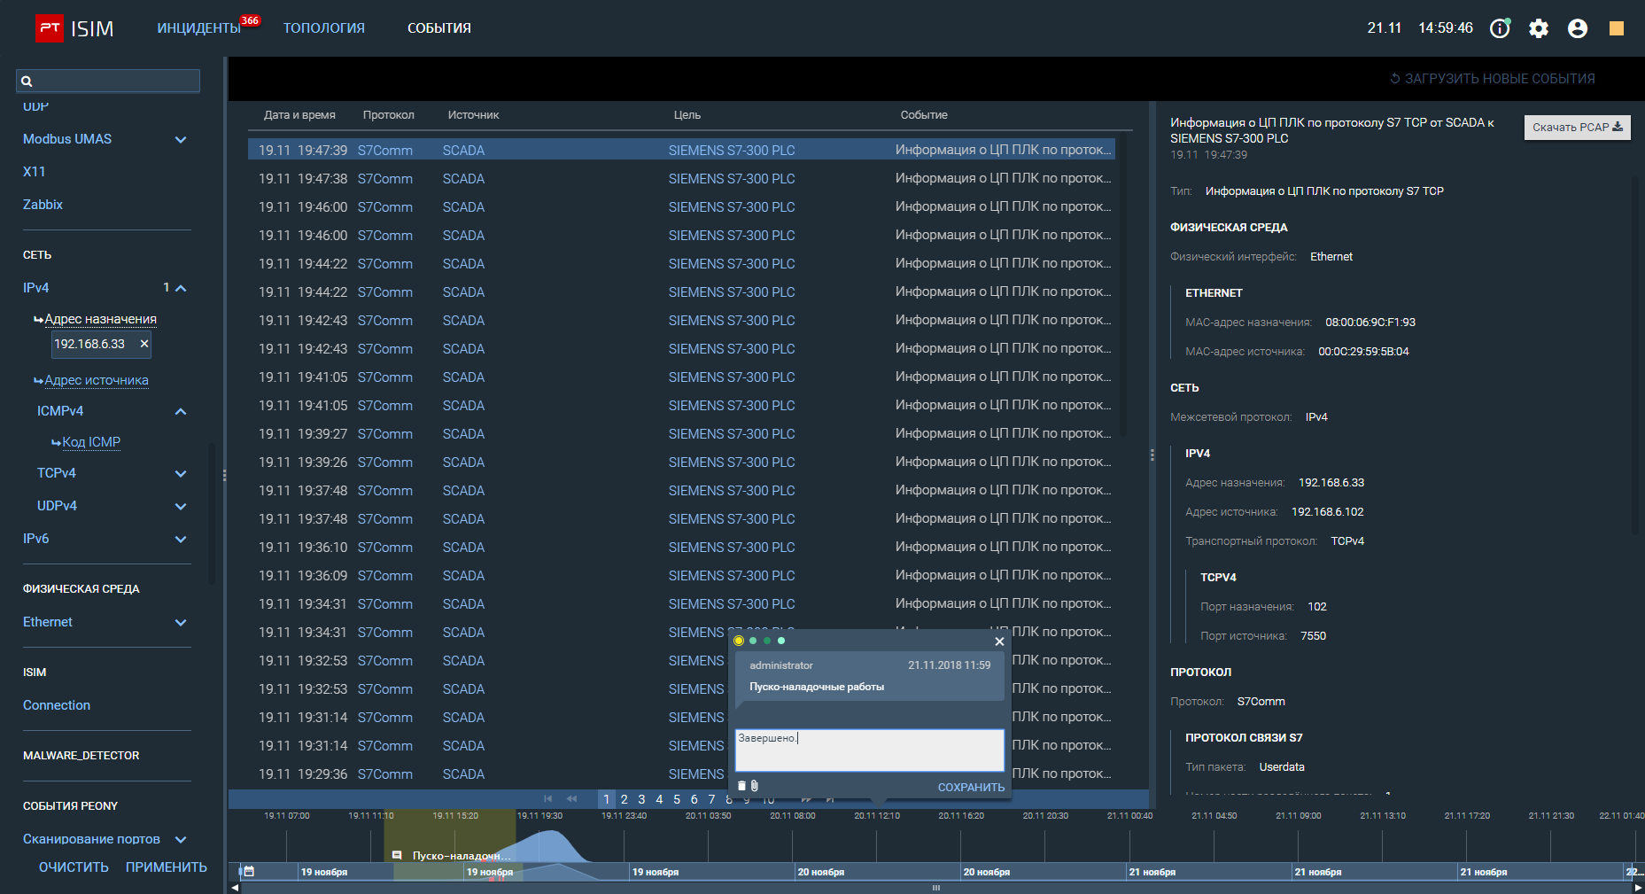1645x894 pixels.
Task: Expand the Ethernet filter section
Action: (x=181, y=623)
